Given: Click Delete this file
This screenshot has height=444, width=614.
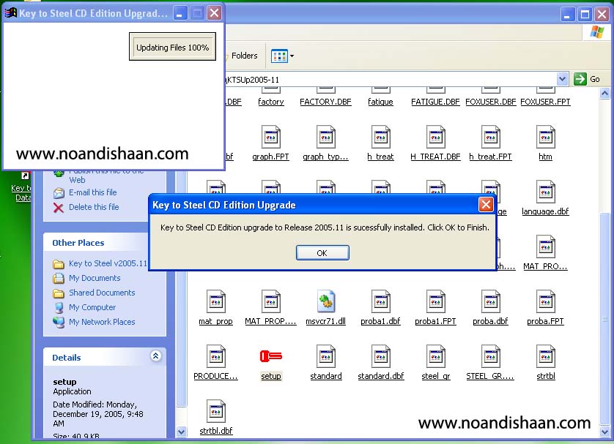Looking at the screenshot, I should 93,207.
